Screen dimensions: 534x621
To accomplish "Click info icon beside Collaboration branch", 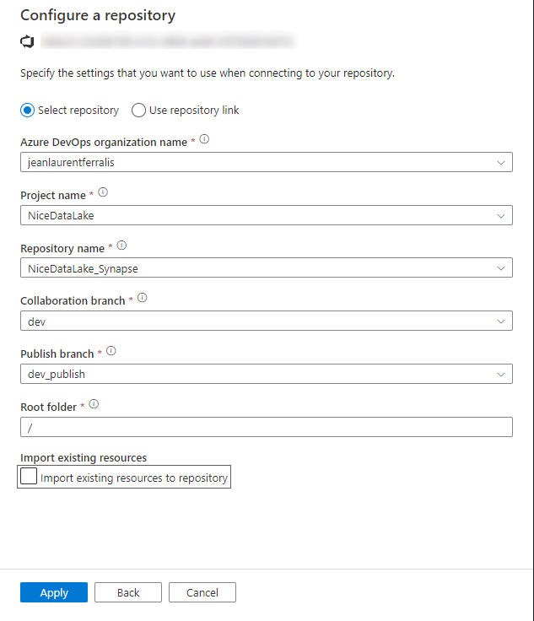I will 143,298.
